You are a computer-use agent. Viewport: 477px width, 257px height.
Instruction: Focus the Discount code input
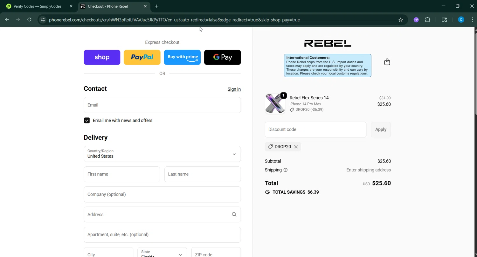[315, 129]
